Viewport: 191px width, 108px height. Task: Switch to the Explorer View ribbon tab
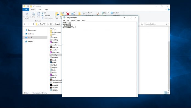pos(46,10)
